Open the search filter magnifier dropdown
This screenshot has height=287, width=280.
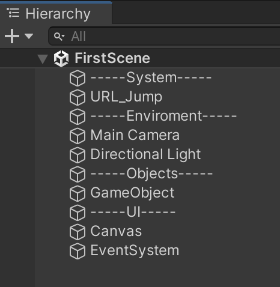coord(59,37)
